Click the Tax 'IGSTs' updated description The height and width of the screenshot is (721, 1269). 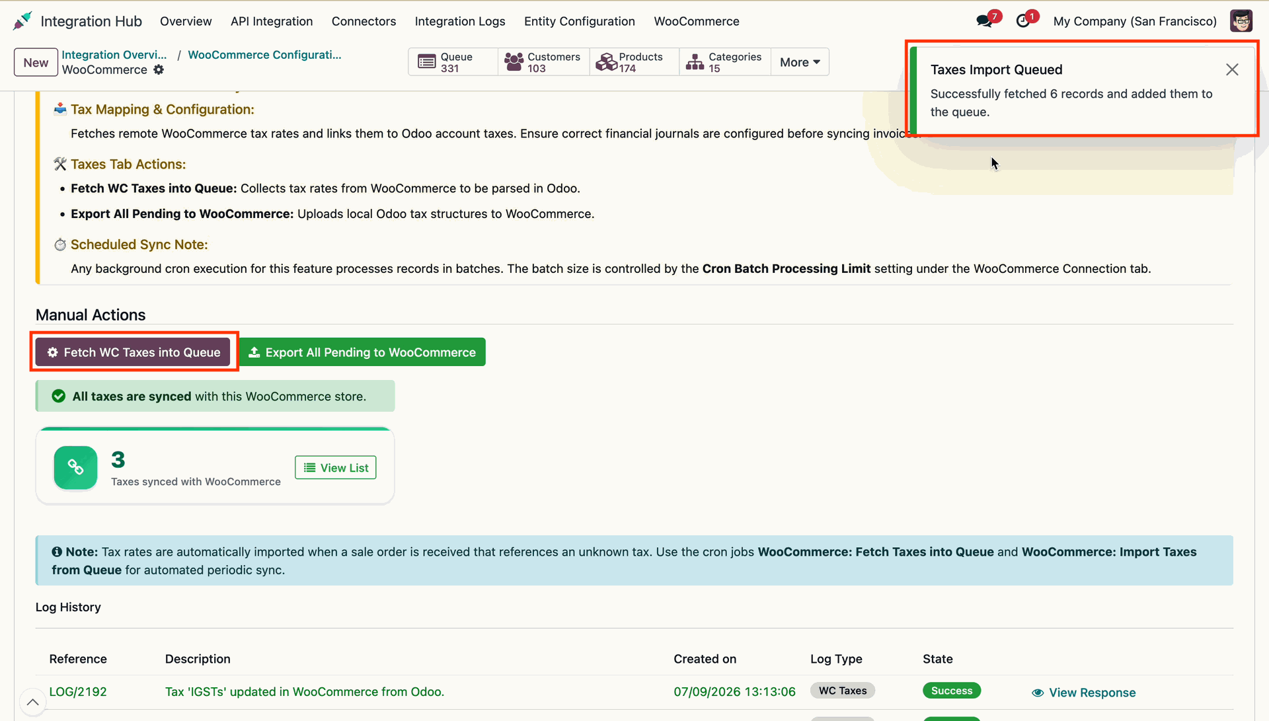point(305,692)
